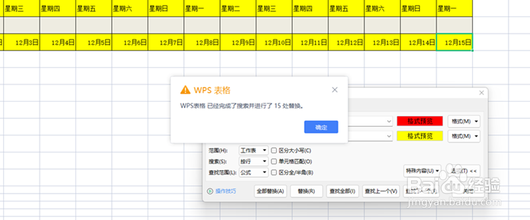Click the 查找全部(I) button
Image resolution: width=530 pixels, height=220 pixels.
342,191
